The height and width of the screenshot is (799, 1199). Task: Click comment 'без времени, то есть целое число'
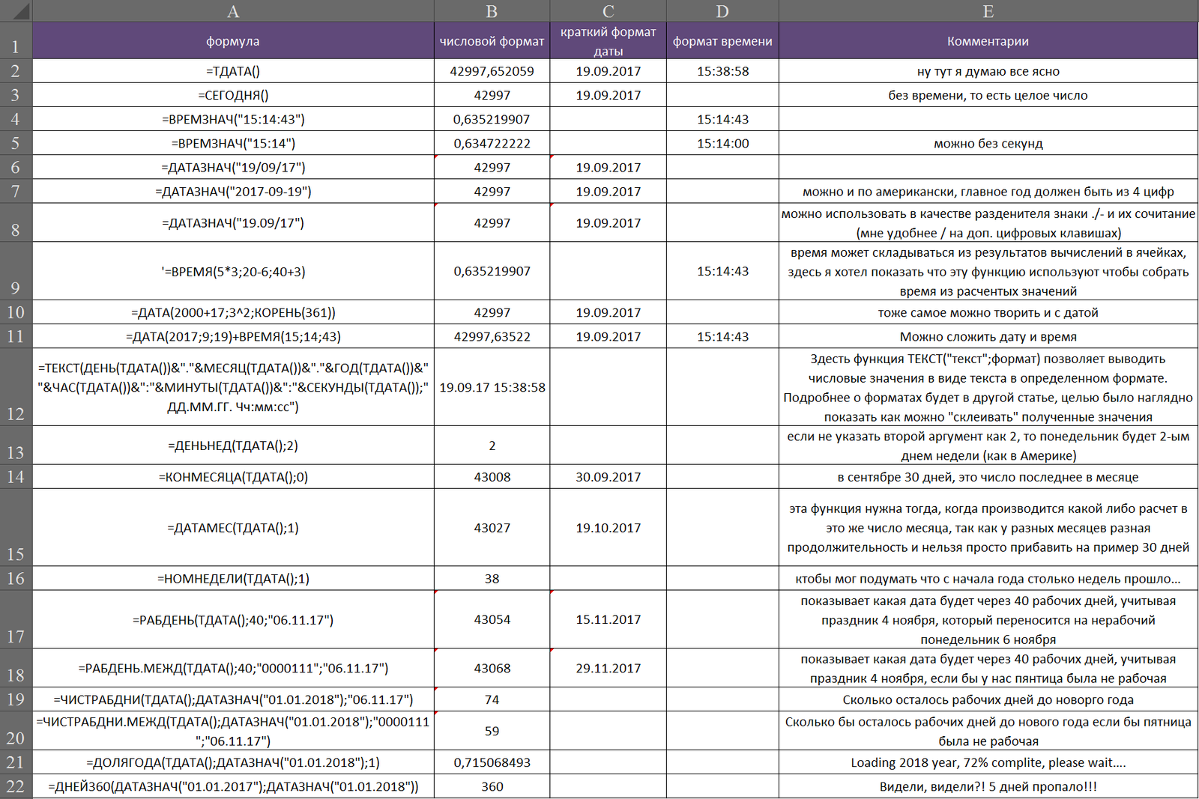tap(988, 95)
